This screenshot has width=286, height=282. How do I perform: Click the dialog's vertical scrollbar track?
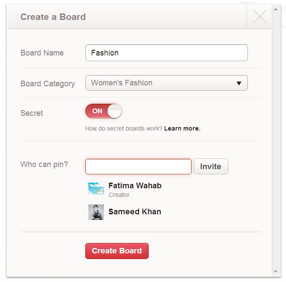[x=276, y=140]
